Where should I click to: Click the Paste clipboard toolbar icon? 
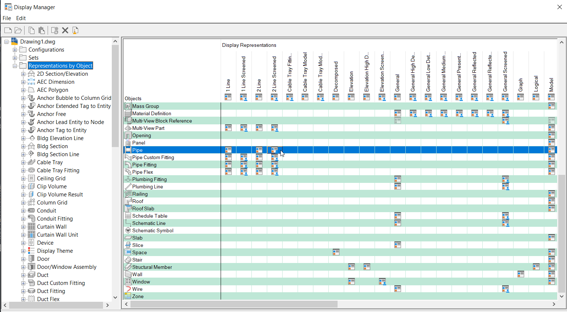tap(41, 30)
